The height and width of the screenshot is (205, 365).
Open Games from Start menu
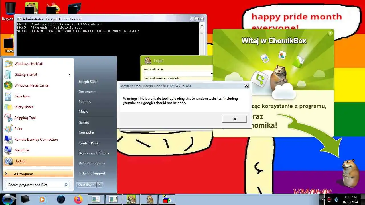pos(84,122)
